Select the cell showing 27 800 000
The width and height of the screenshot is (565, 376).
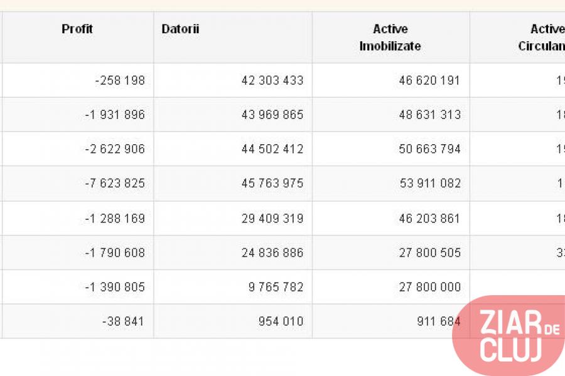(x=429, y=287)
